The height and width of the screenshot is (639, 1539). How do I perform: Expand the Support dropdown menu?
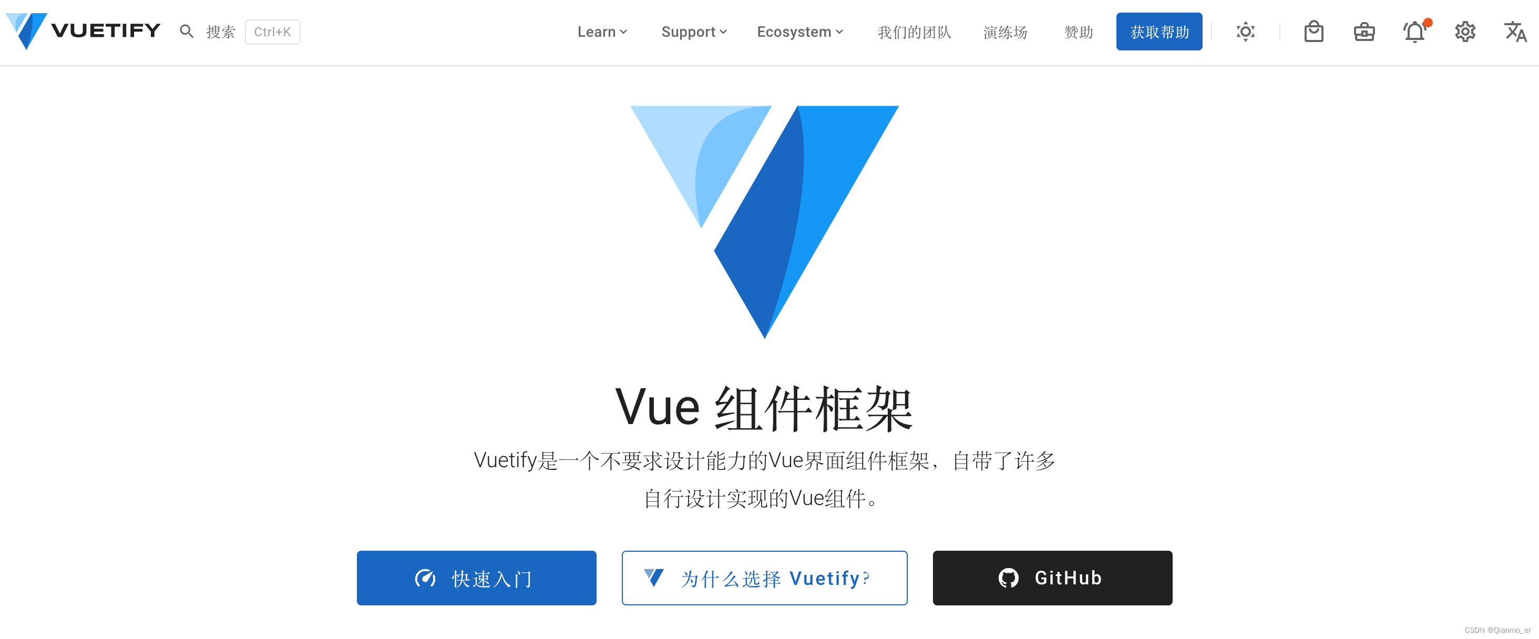coord(693,33)
